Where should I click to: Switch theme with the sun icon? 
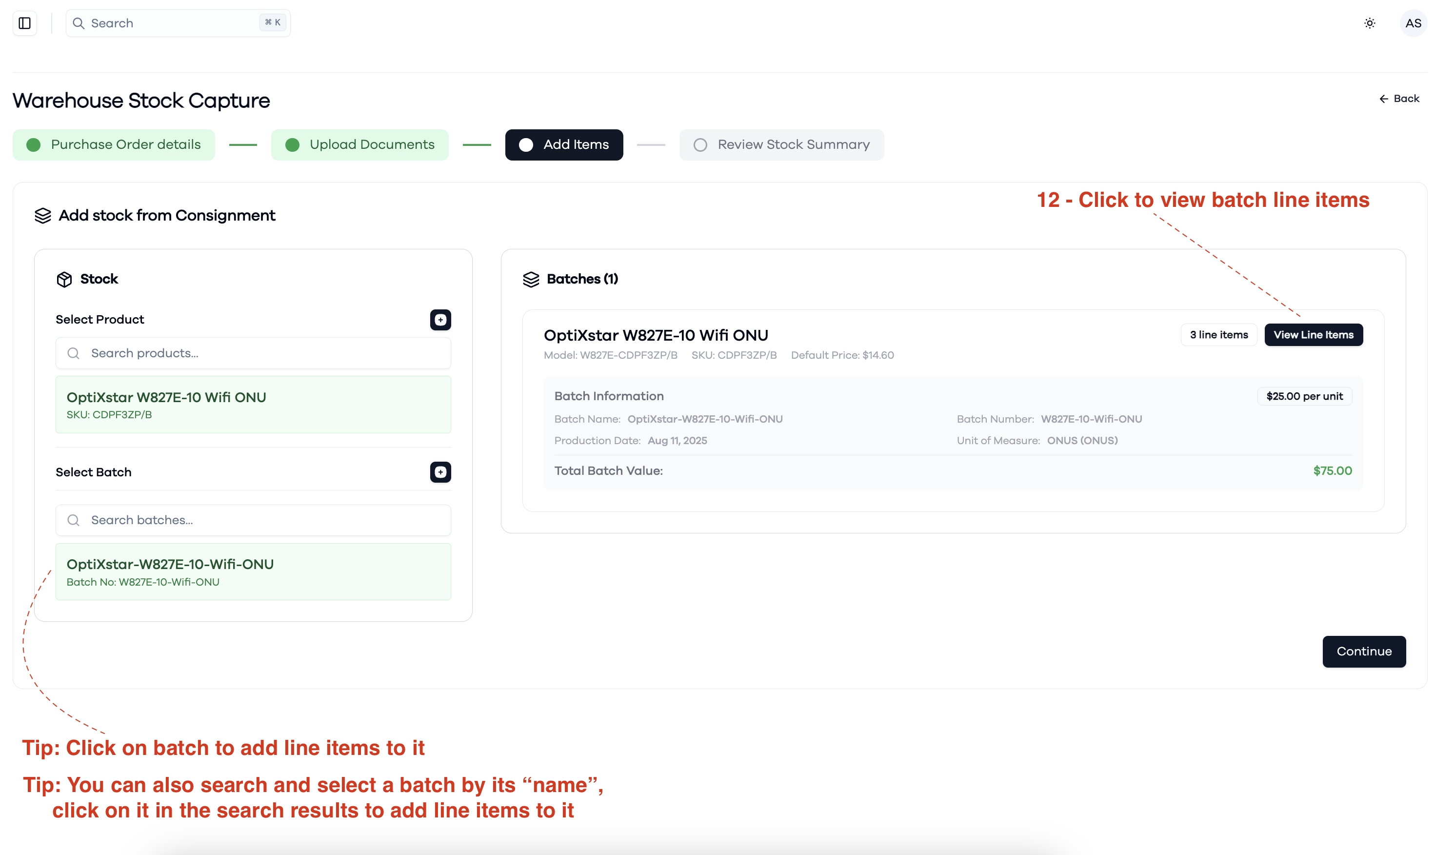tap(1369, 23)
